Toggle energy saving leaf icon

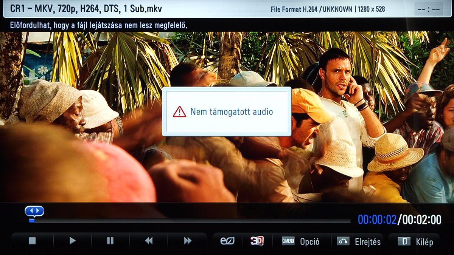[x=227, y=241]
